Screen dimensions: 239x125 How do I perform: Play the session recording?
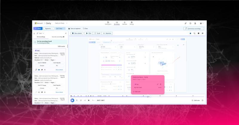pyautogui.click(x=72, y=100)
